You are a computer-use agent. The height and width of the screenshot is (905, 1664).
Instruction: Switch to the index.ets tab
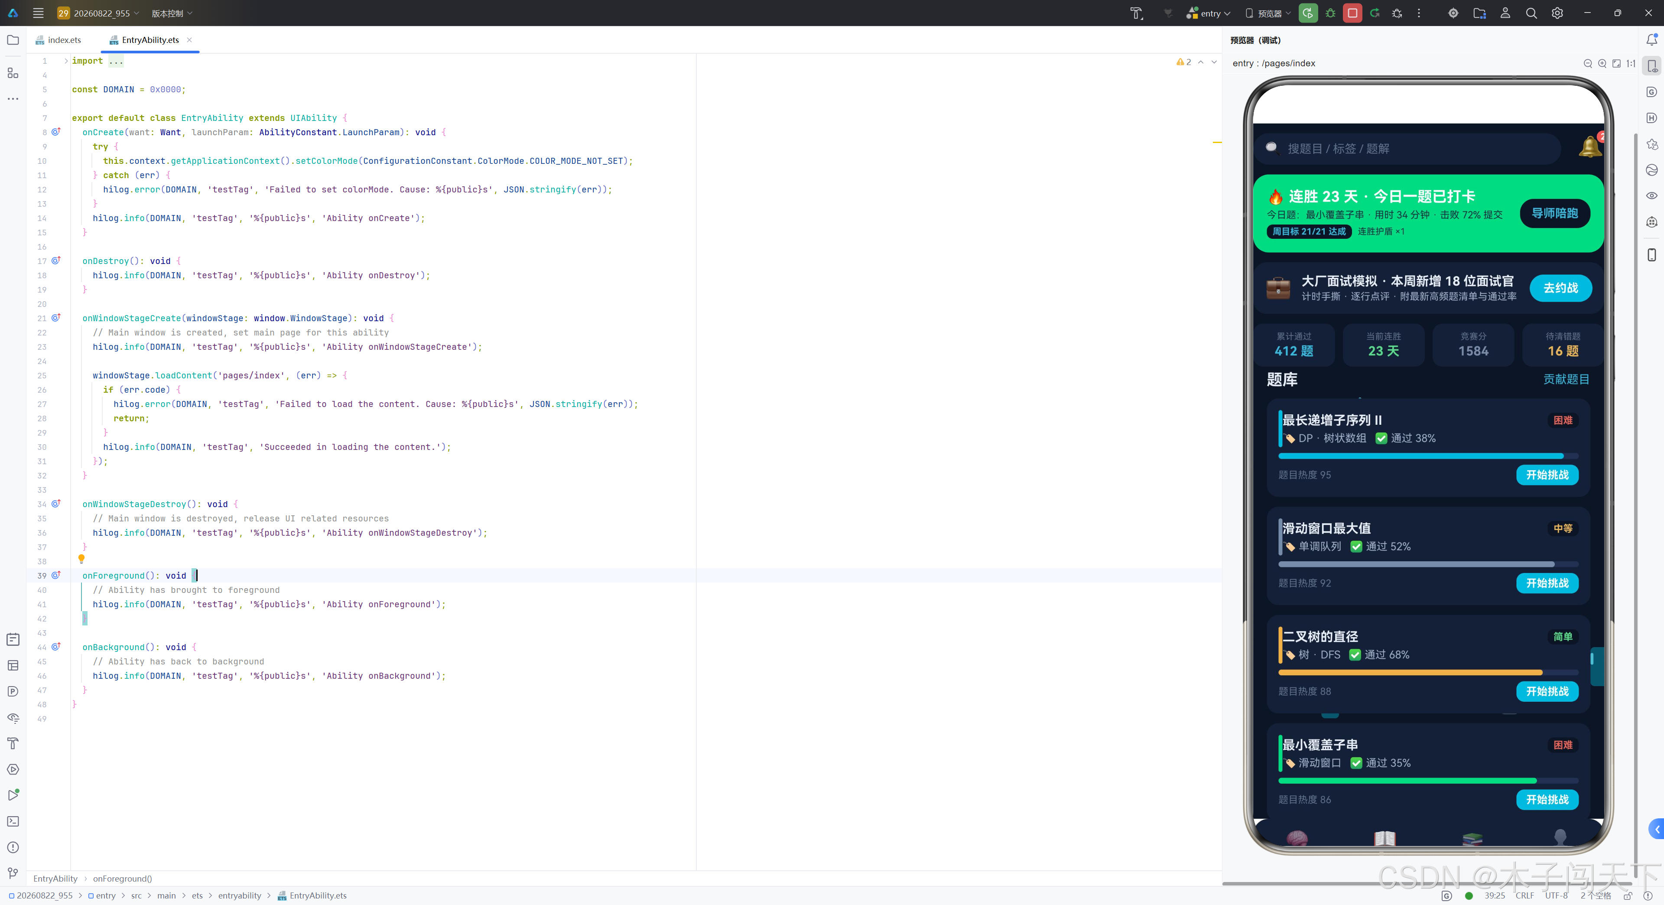(58, 40)
